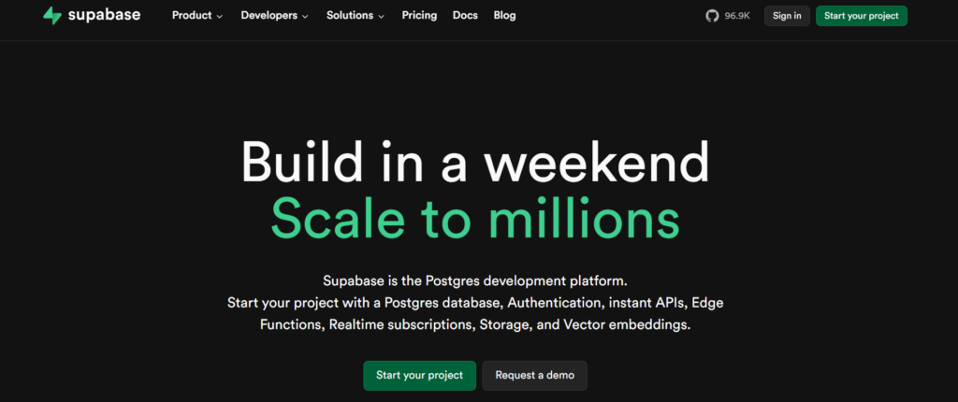Viewport: 958px width, 402px height.
Task: Open the Product navigation menu
Action: tap(192, 16)
